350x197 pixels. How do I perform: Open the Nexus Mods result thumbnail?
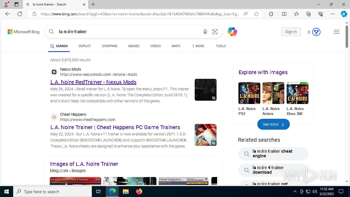(x=206, y=90)
